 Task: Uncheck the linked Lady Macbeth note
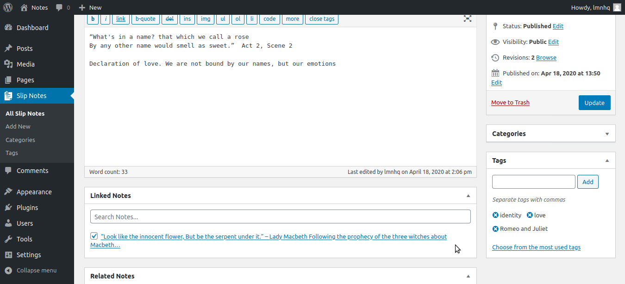coord(94,236)
